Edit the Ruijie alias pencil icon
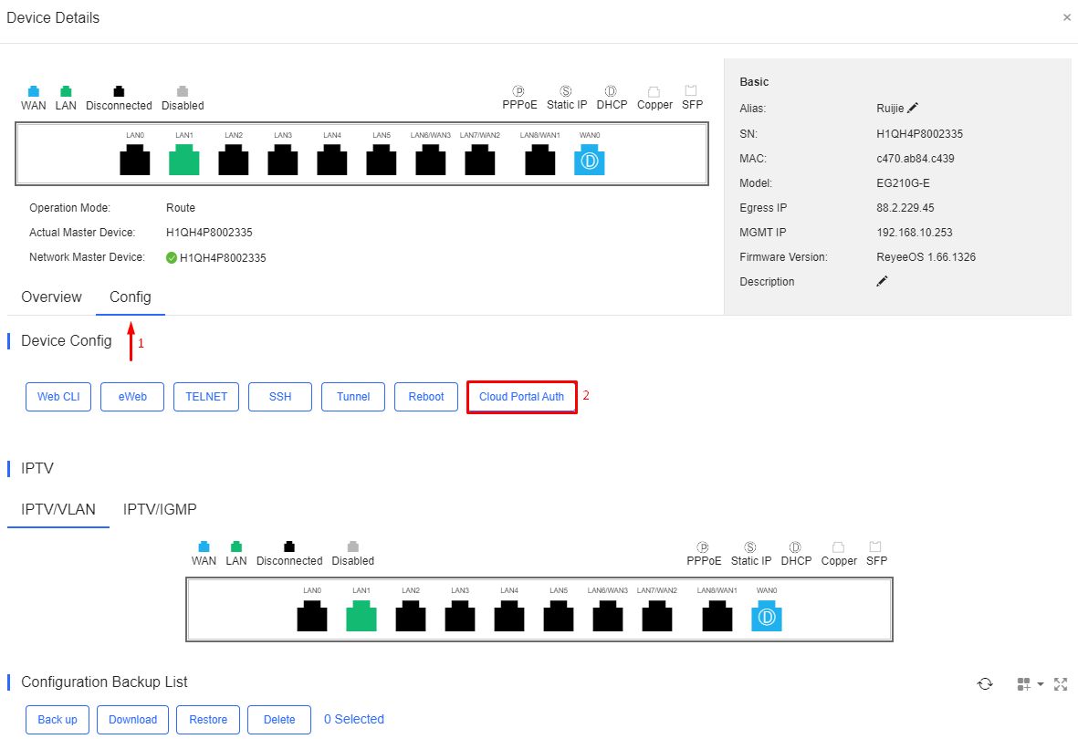Image resolution: width=1078 pixels, height=739 pixels. [912, 108]
